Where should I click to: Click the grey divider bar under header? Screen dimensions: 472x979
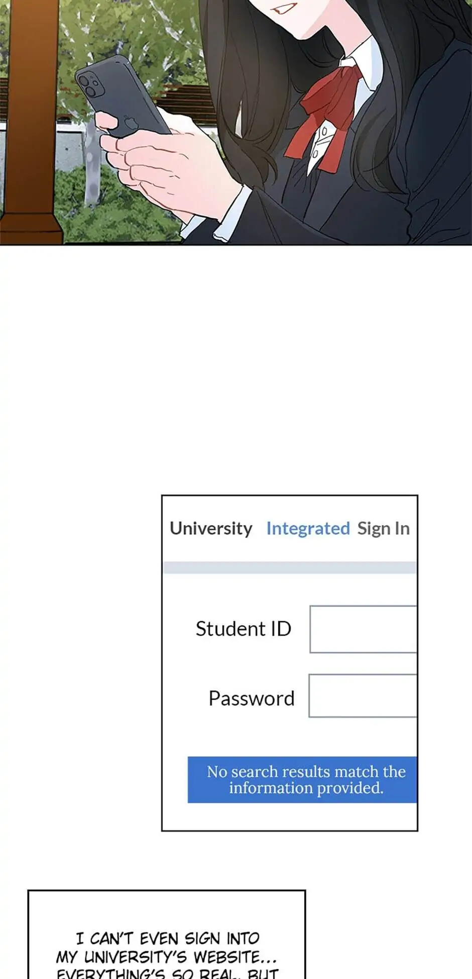coord(290,567)
